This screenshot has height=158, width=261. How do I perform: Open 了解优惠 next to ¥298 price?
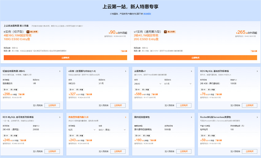tap(21, 94)
